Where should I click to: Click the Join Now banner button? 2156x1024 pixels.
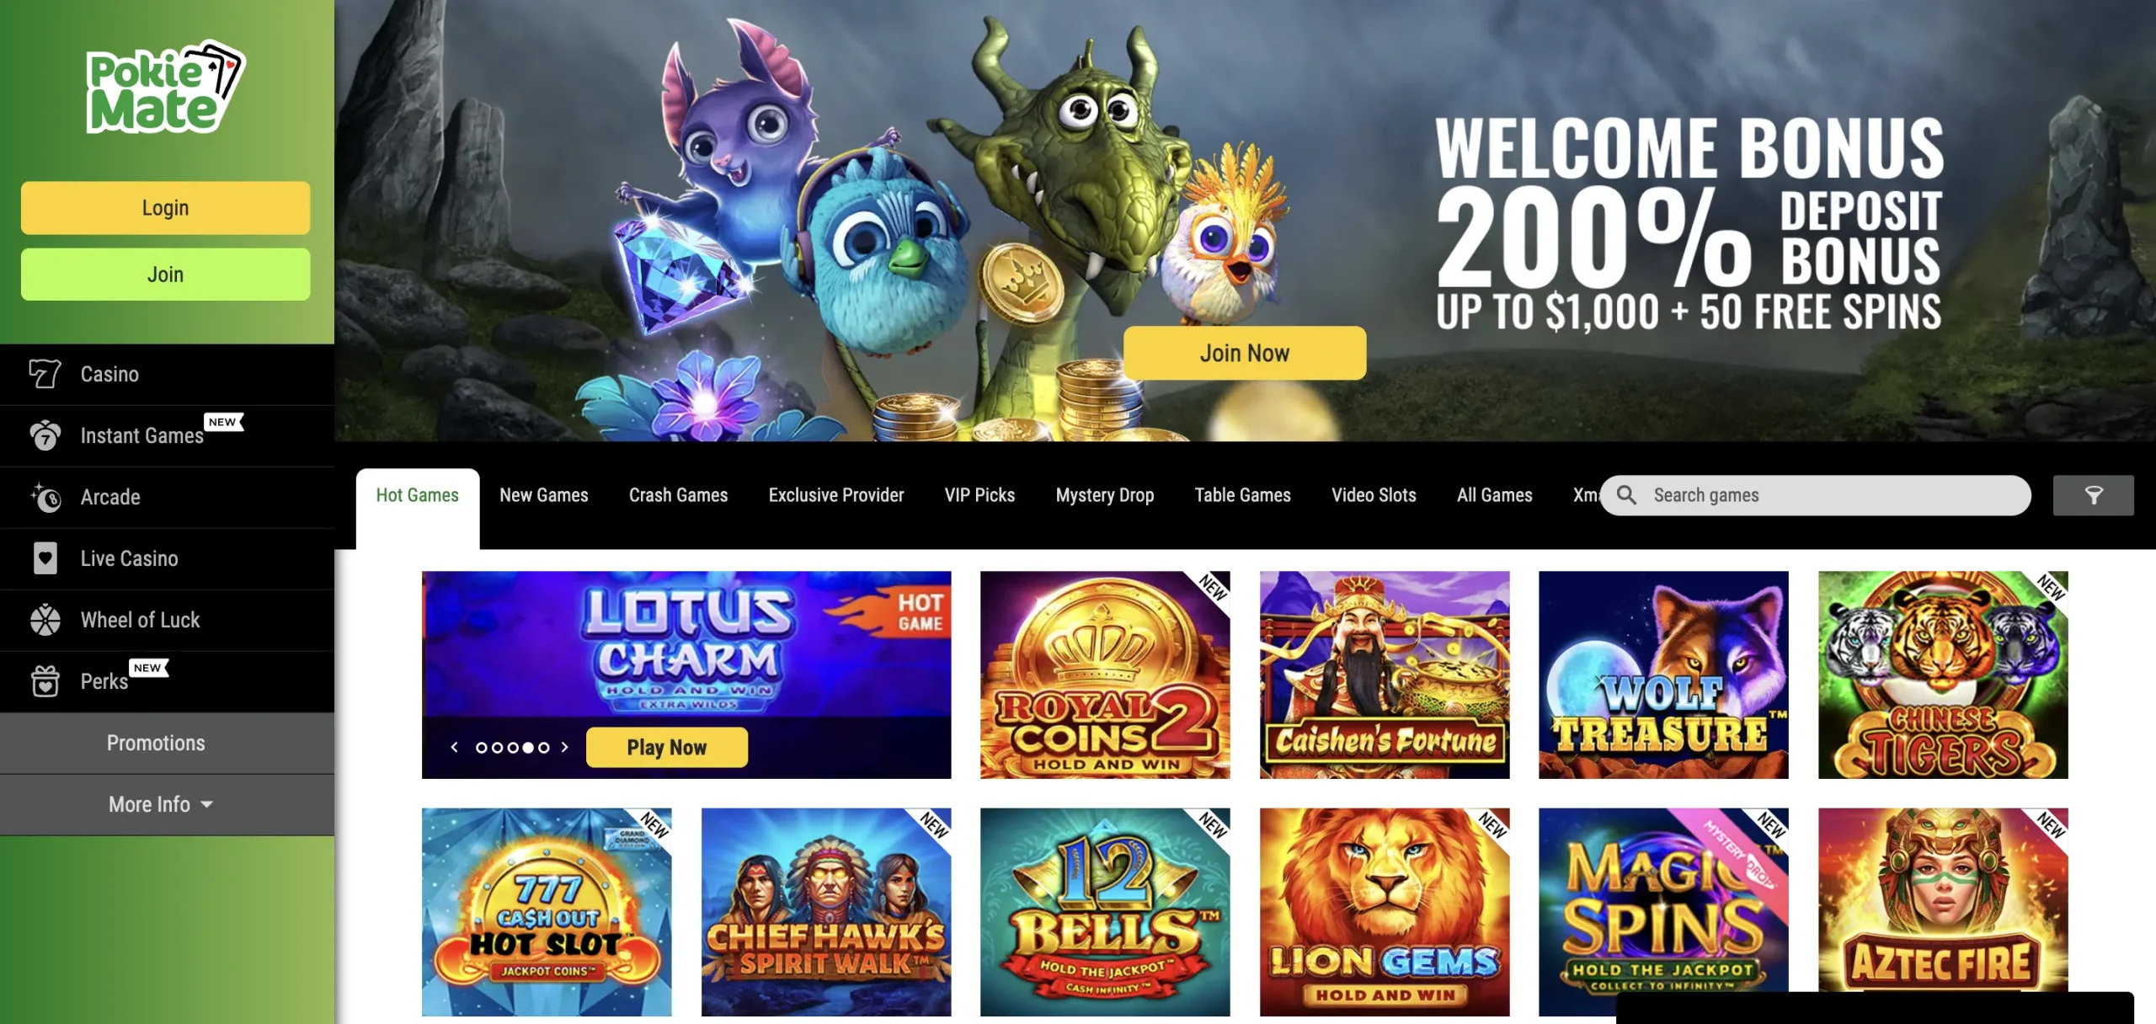1245,353
